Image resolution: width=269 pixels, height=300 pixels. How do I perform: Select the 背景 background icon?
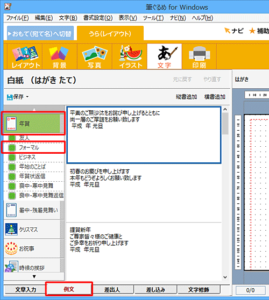tap(60, 56)
